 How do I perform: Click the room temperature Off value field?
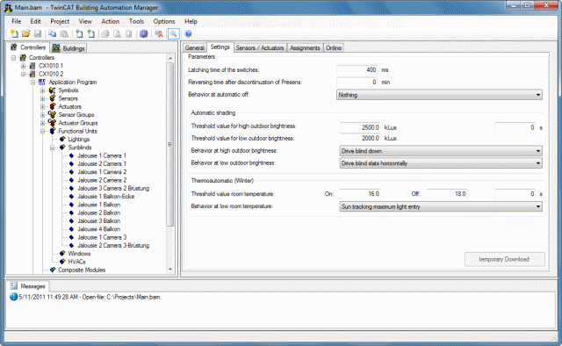pyautogui.click(x=447, y=193)
